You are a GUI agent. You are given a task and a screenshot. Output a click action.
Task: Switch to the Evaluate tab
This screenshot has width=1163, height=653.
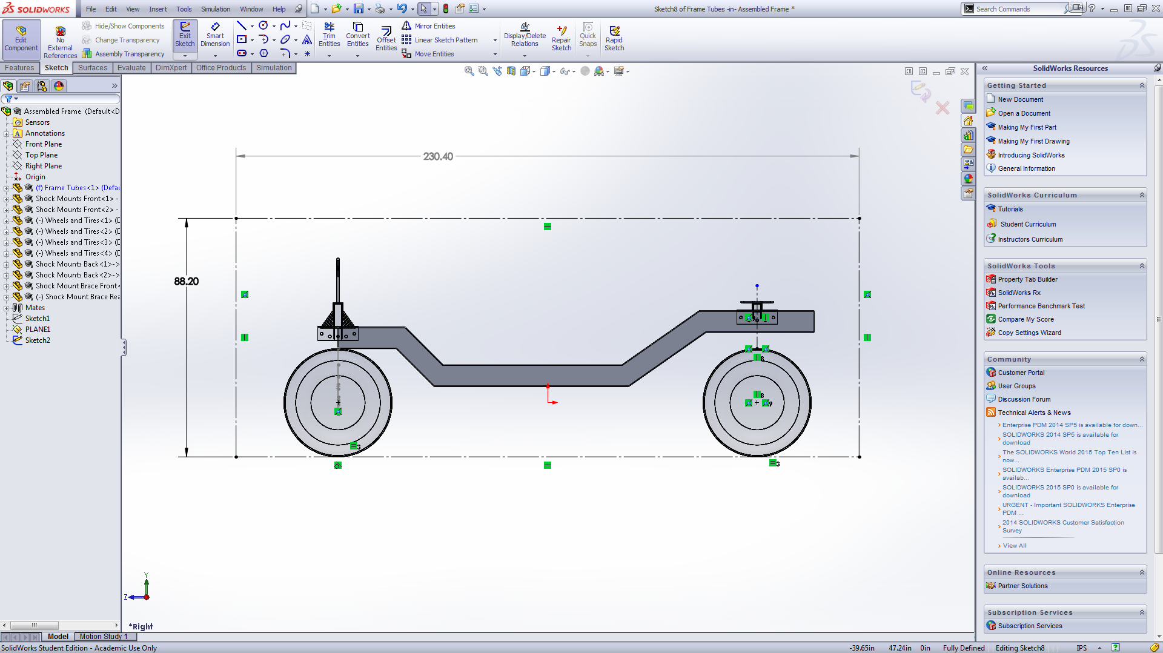(x=131, y=68)
